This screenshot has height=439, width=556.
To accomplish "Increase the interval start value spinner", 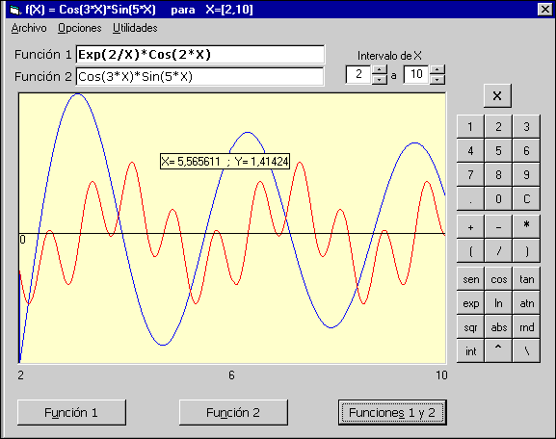I will pos(380,70).
